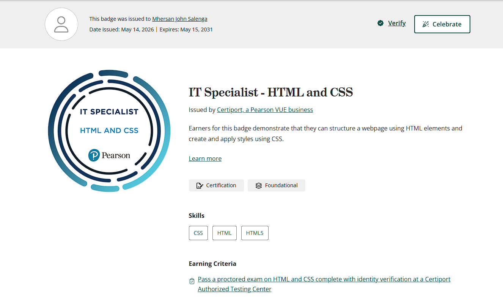Click the 'Date issued: May 14, 2026' text

121,30
